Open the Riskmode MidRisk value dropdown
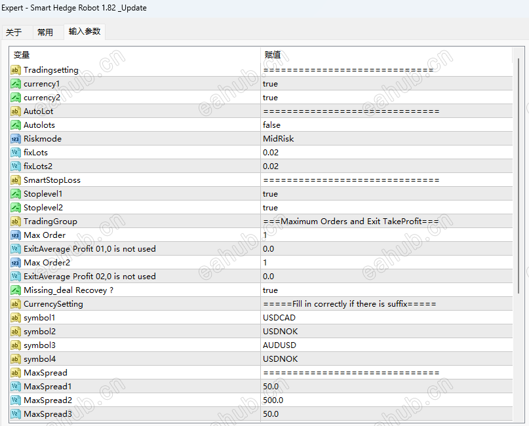Screen dimensions: 529x426 tap(385, 139)
